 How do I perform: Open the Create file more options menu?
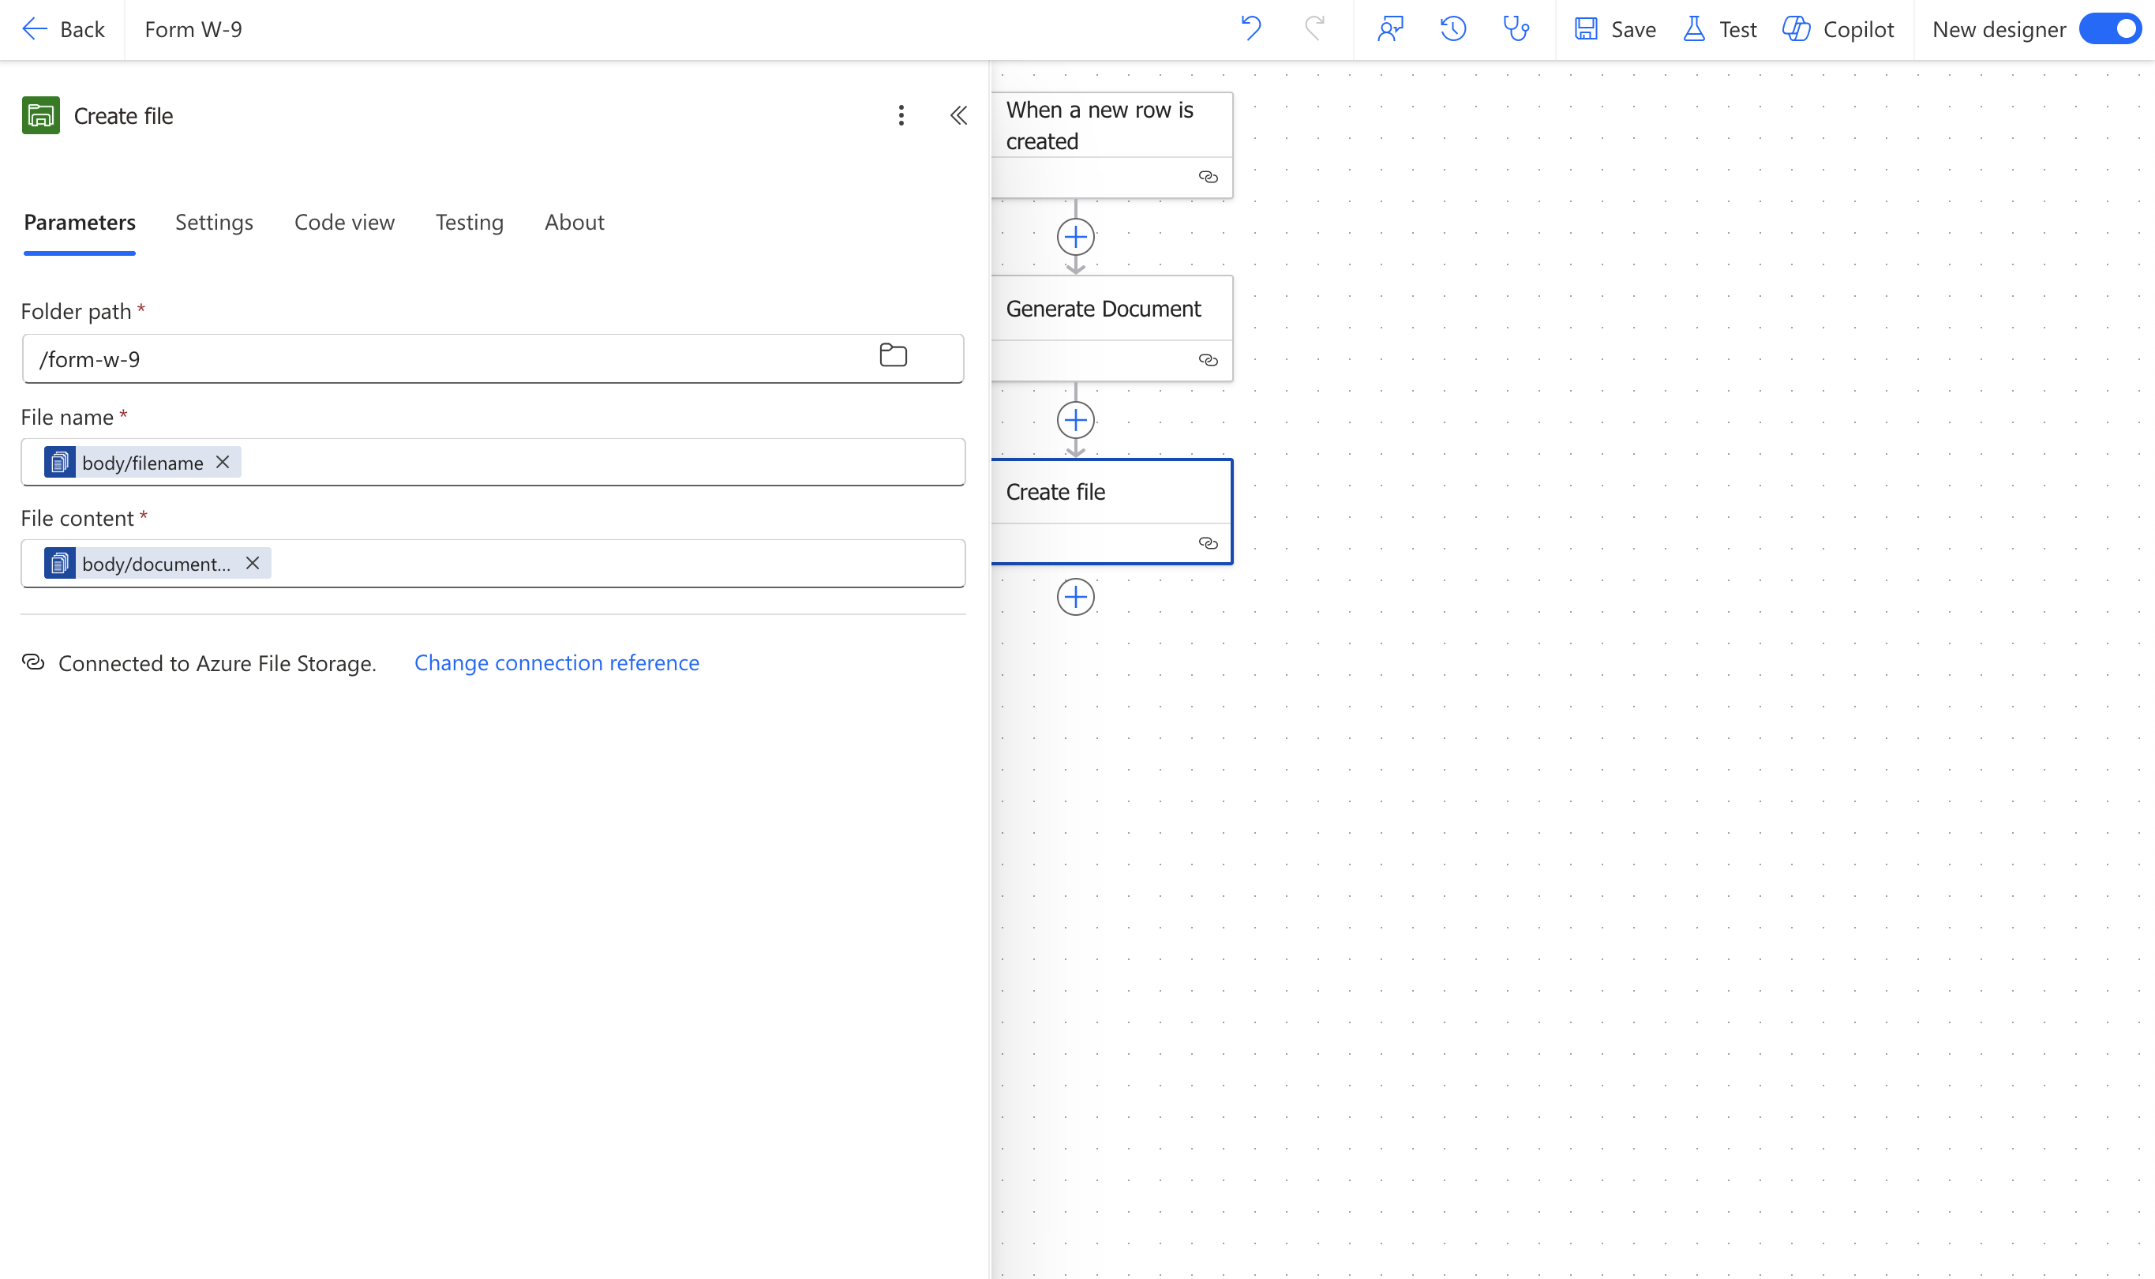(x=901, y=115)
